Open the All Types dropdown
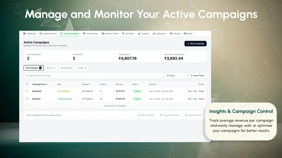Viewport: 282px width, 158px height. tap(176, 75)
